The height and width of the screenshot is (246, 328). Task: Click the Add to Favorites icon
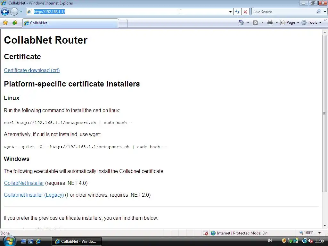point(15,23)
